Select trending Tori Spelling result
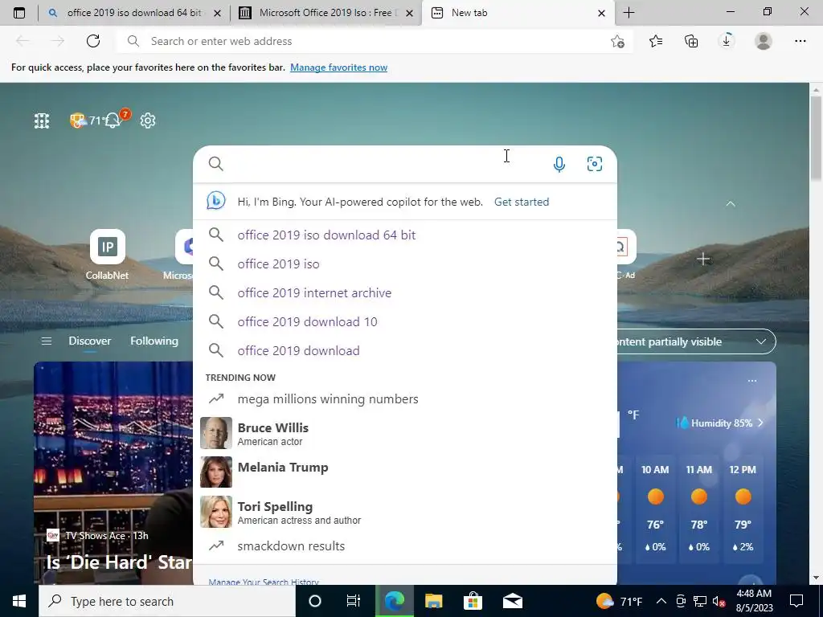Viewport: 823px width, 617px height. click(x=405, y=512)
